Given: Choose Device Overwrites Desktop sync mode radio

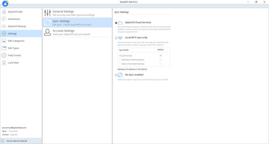Looking at the screenshot, I should point(120,64).
